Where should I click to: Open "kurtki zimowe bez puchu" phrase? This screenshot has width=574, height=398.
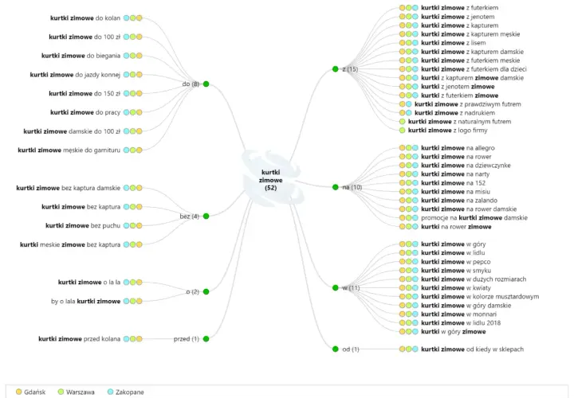click(x=83, y=226)
